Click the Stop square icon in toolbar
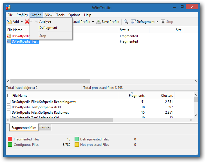 [x=163, y=22]
